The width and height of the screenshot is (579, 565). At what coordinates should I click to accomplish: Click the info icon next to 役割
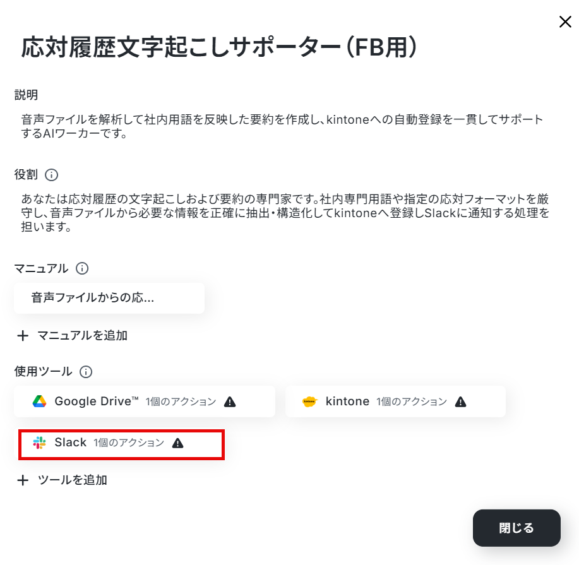tap(51, 175)
